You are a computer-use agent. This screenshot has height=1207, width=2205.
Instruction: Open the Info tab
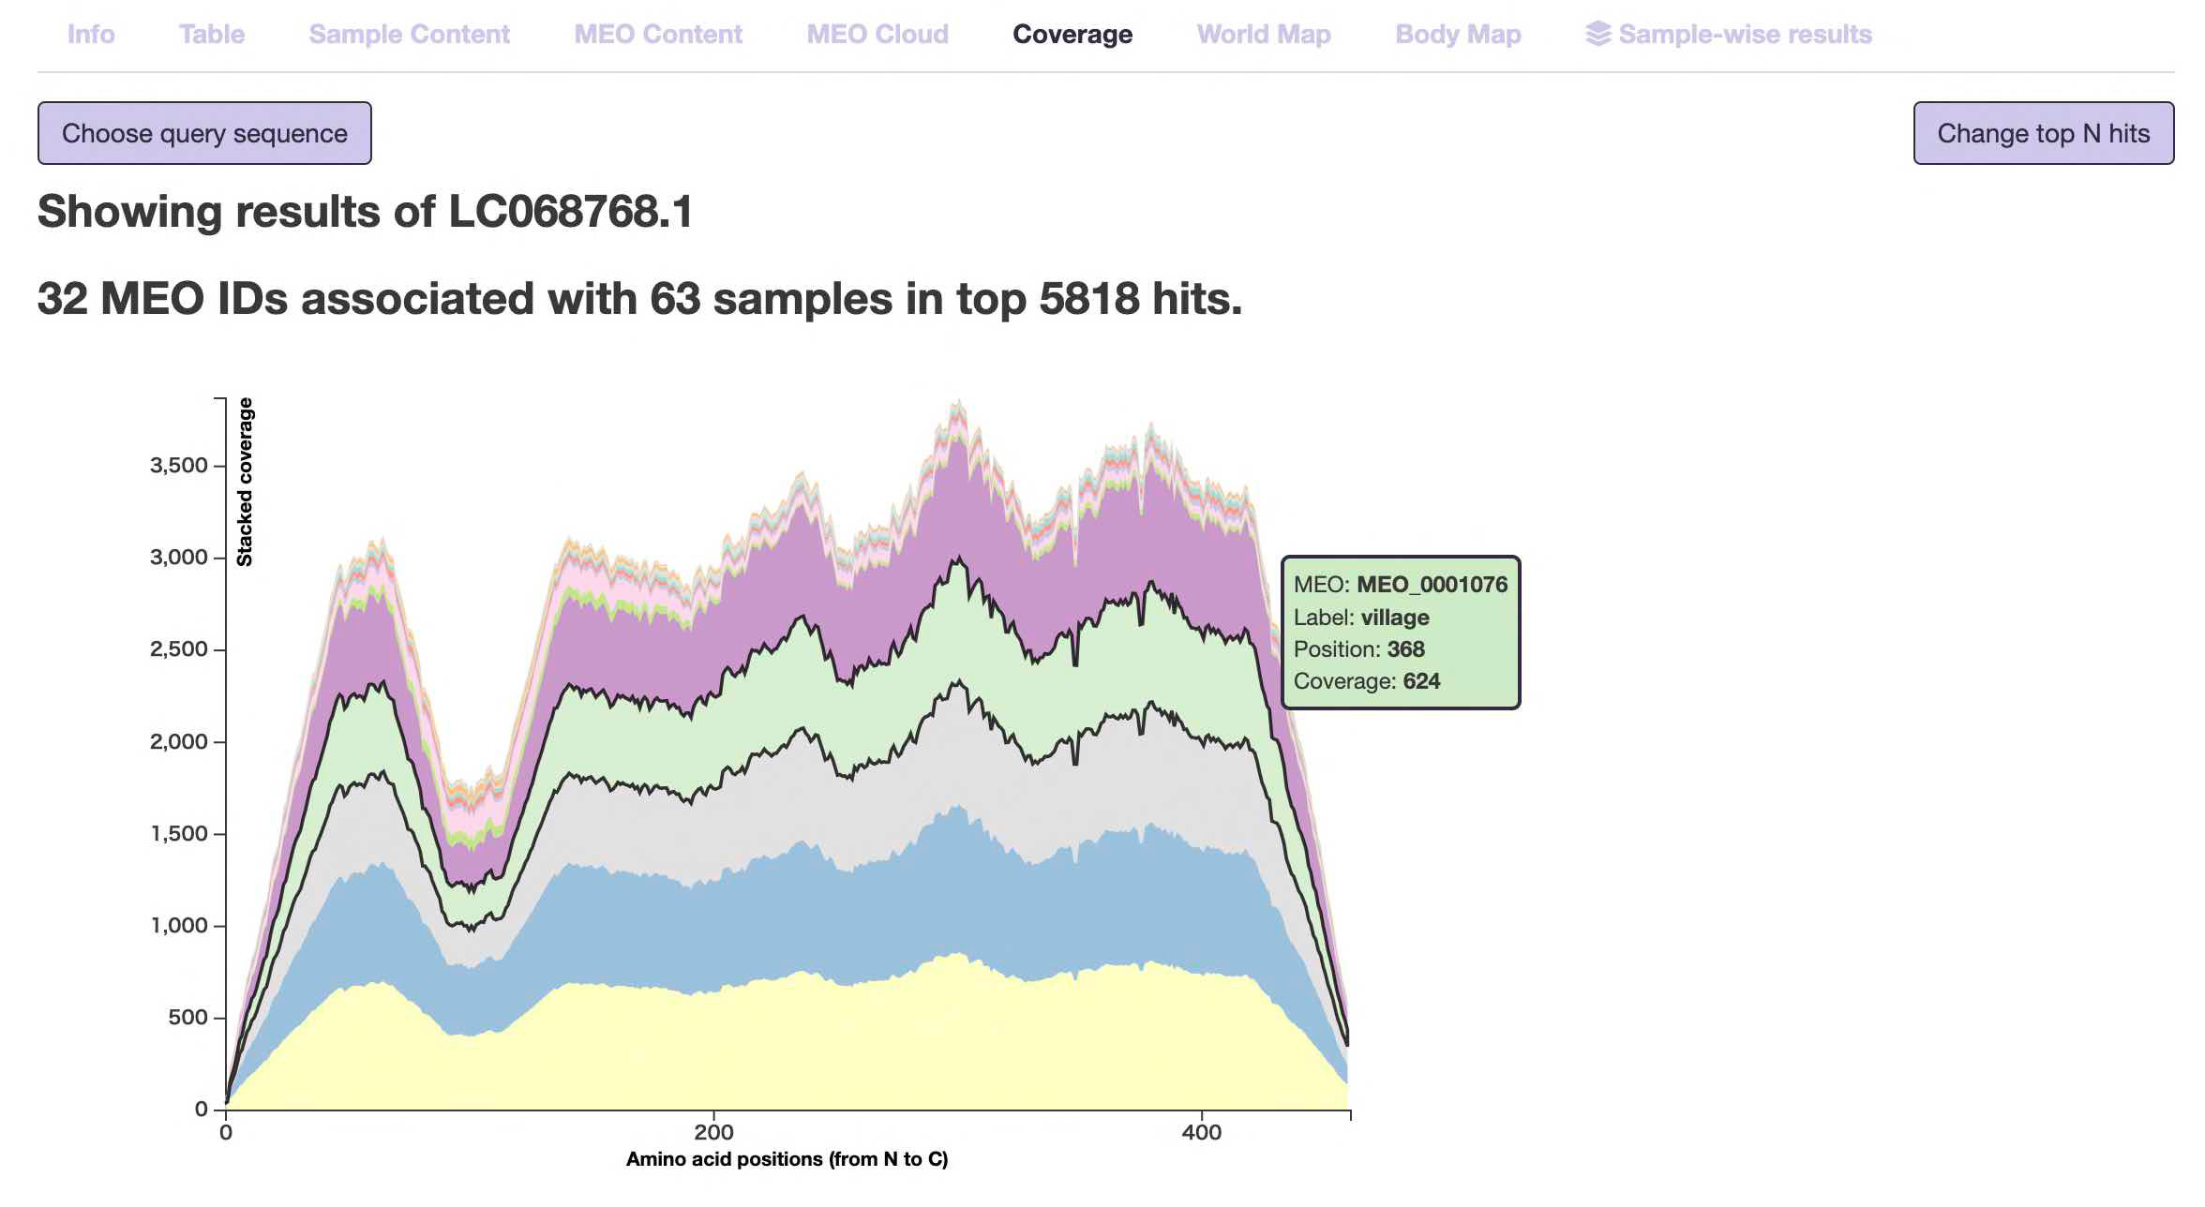[x=91, y=34]
